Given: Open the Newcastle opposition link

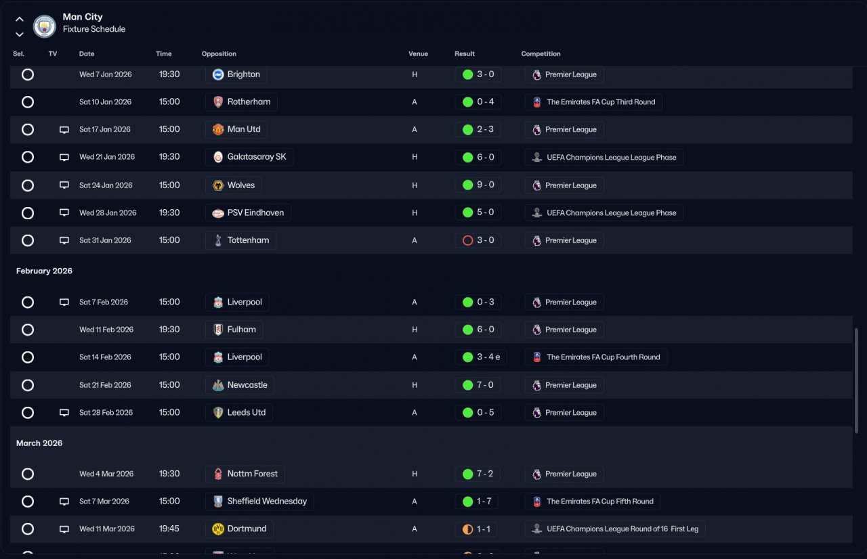Looking at the screenshot, I should [x=240, y=385].
